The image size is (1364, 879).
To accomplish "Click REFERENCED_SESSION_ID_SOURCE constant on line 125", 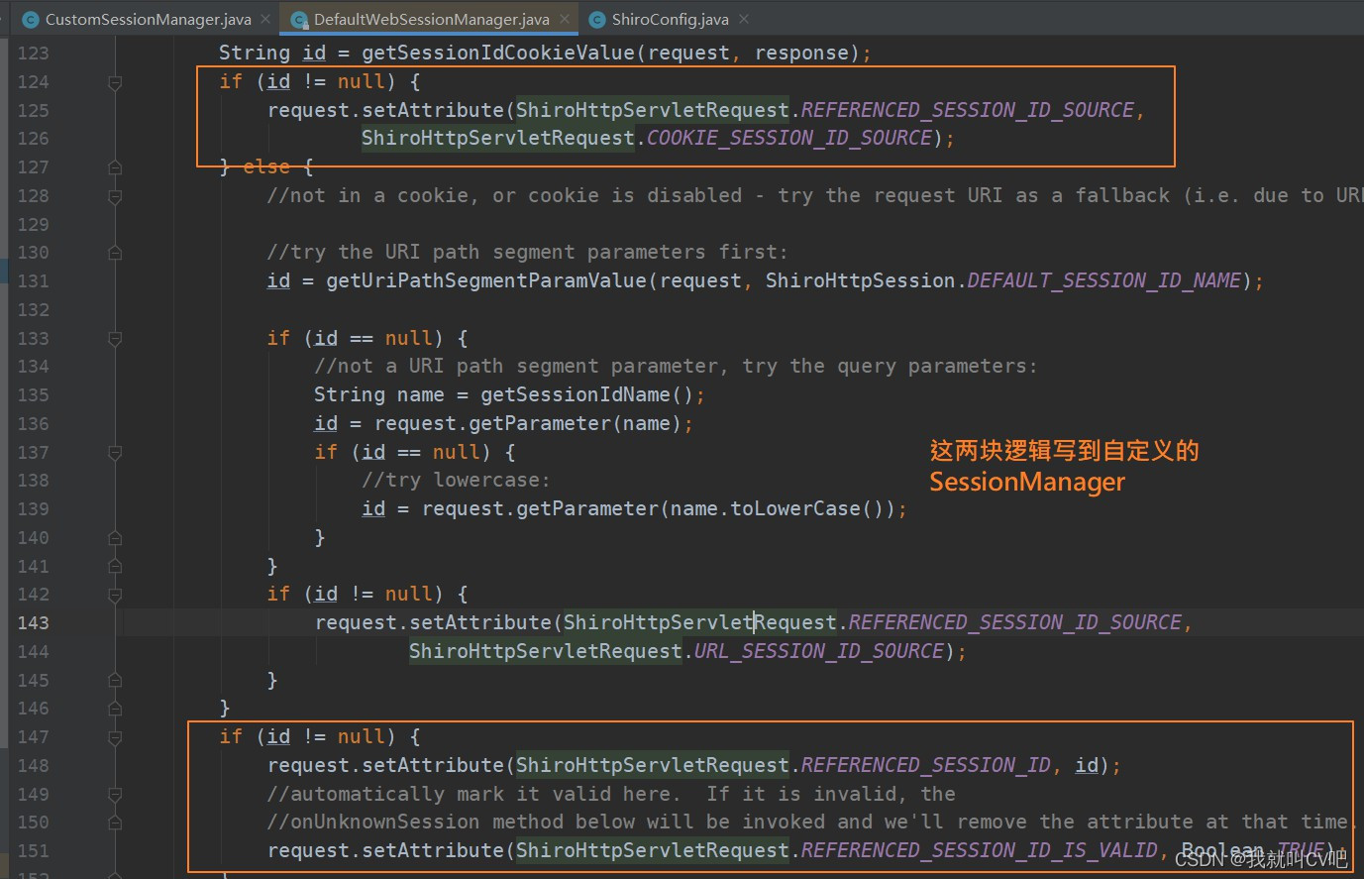I will click(967, 110).
